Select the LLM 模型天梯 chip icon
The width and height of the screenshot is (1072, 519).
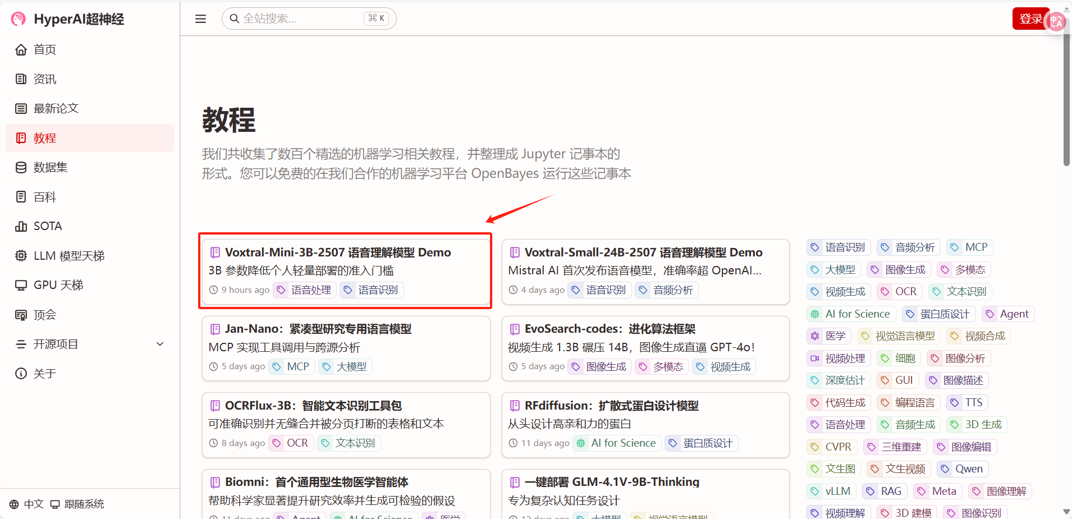[x=21, y=256]
